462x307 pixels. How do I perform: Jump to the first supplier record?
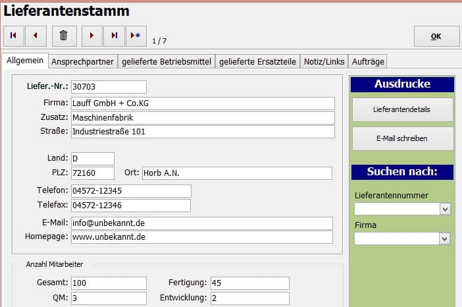(14, 36)
